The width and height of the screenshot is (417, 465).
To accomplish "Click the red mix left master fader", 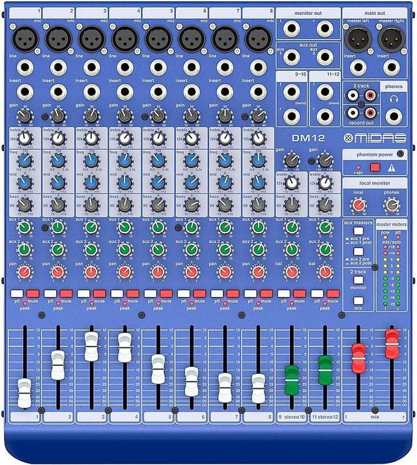I will tap(358, 358).
